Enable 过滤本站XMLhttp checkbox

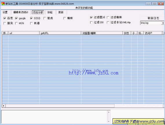[x=108, y=22]
